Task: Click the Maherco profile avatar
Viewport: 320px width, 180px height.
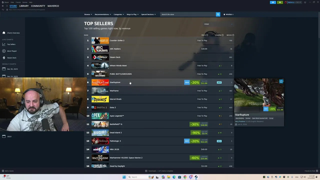Action: [286, 2]
